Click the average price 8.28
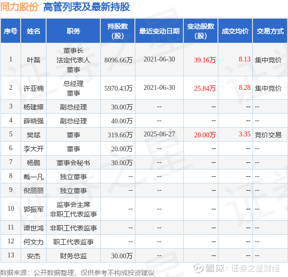The image size is (288, 277). [244, 87]
